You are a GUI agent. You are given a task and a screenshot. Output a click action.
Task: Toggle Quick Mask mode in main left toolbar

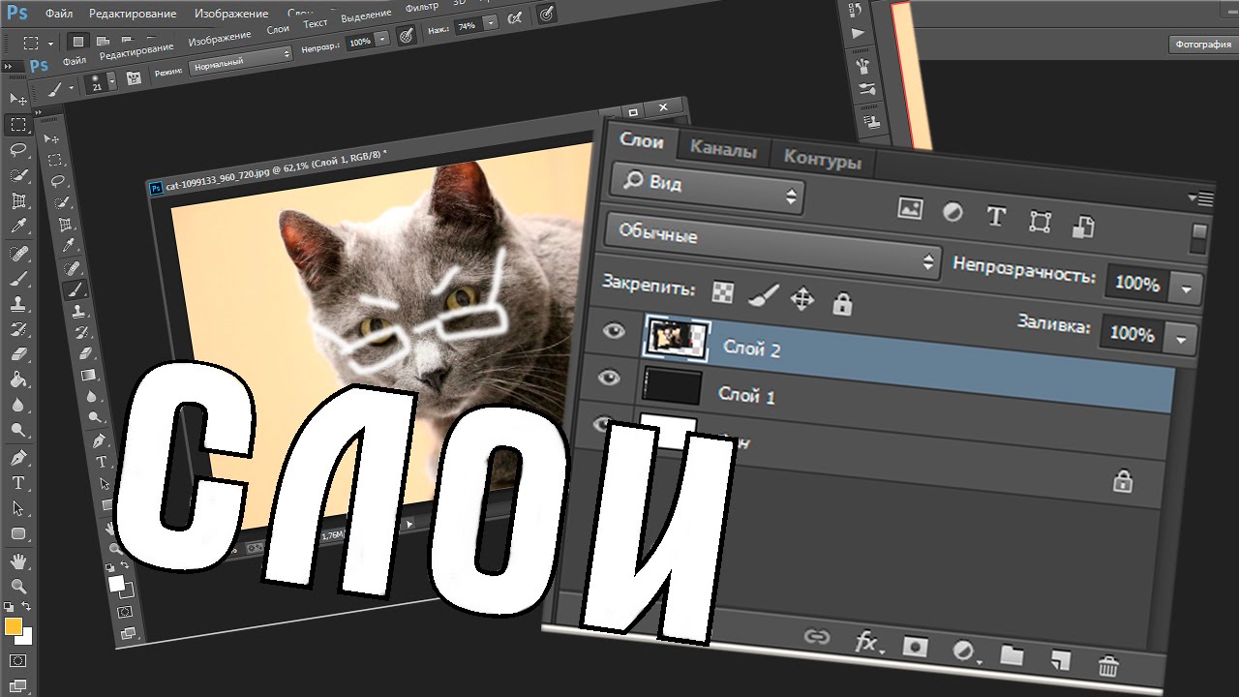click(x=17, y=661)
